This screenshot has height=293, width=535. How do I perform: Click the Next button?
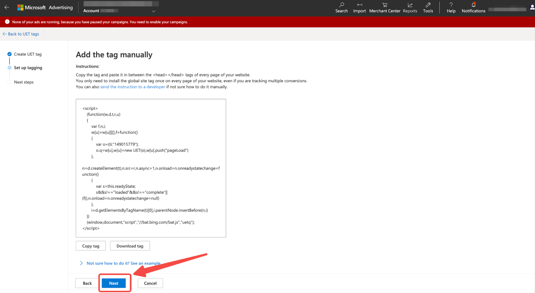(114, 283)
